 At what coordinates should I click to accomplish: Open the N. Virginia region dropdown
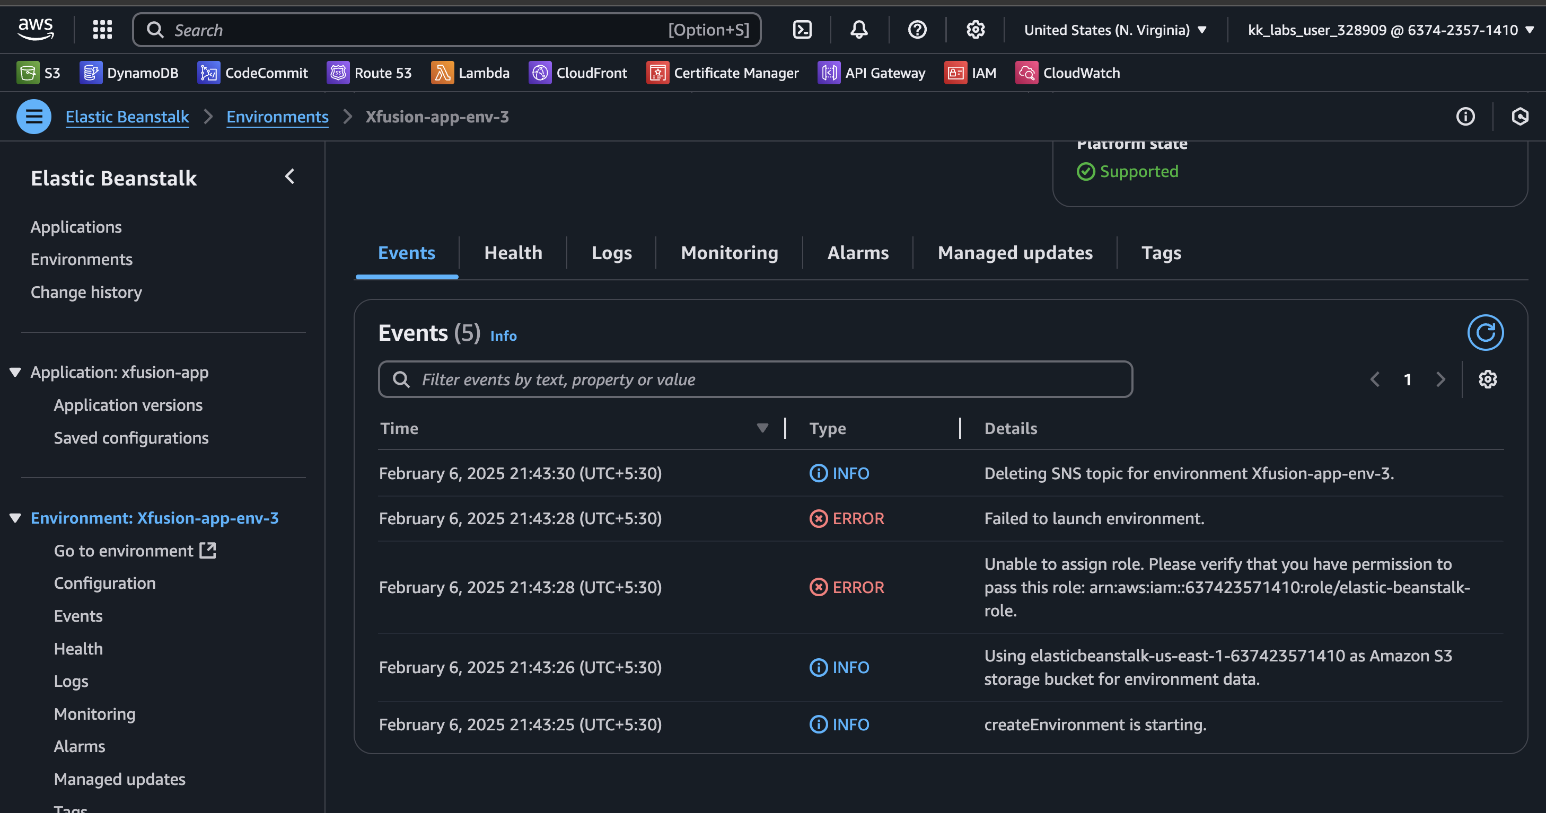[1114, 30]
